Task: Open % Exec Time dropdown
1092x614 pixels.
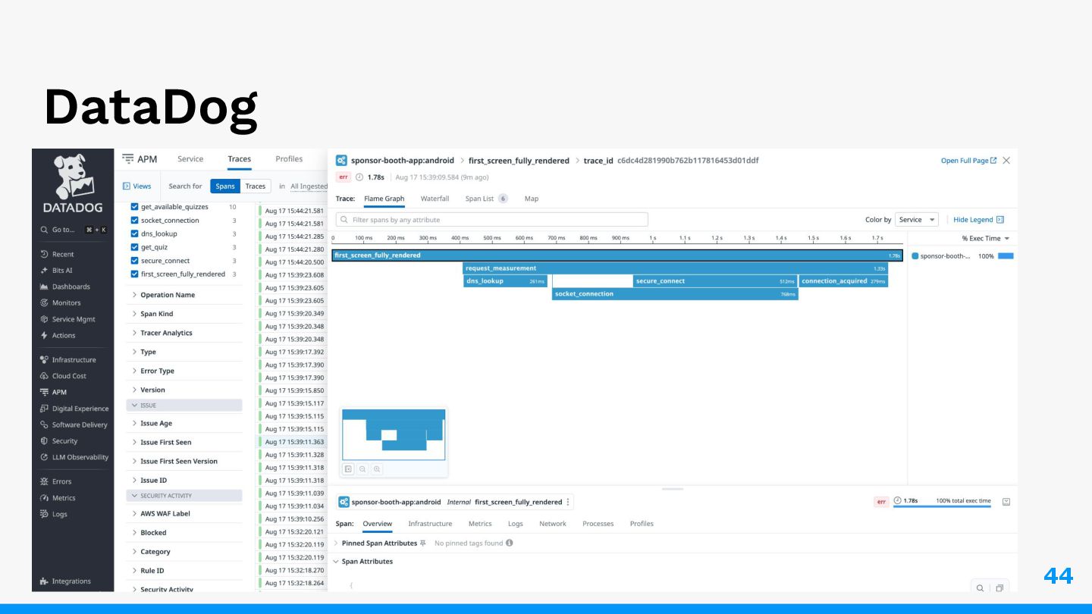Action: 986,238
